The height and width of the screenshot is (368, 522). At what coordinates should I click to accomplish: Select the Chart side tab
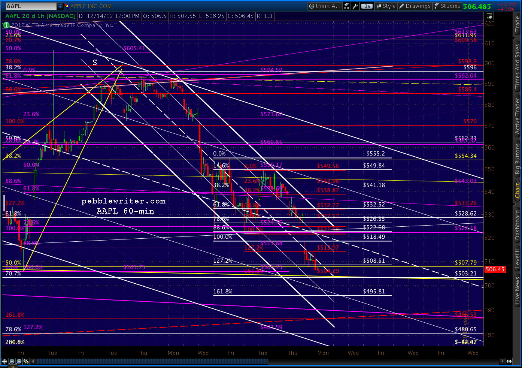[517, 191]
